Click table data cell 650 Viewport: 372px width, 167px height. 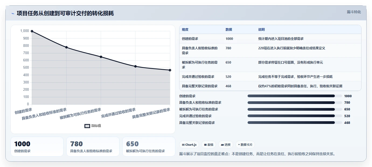click(x=239, y=65)
